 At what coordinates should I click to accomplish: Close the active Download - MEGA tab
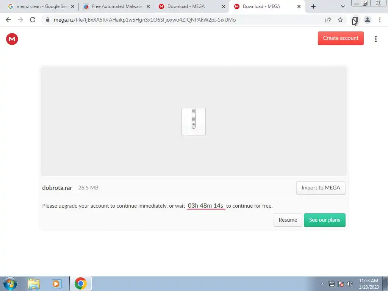[x=299, y=7]
